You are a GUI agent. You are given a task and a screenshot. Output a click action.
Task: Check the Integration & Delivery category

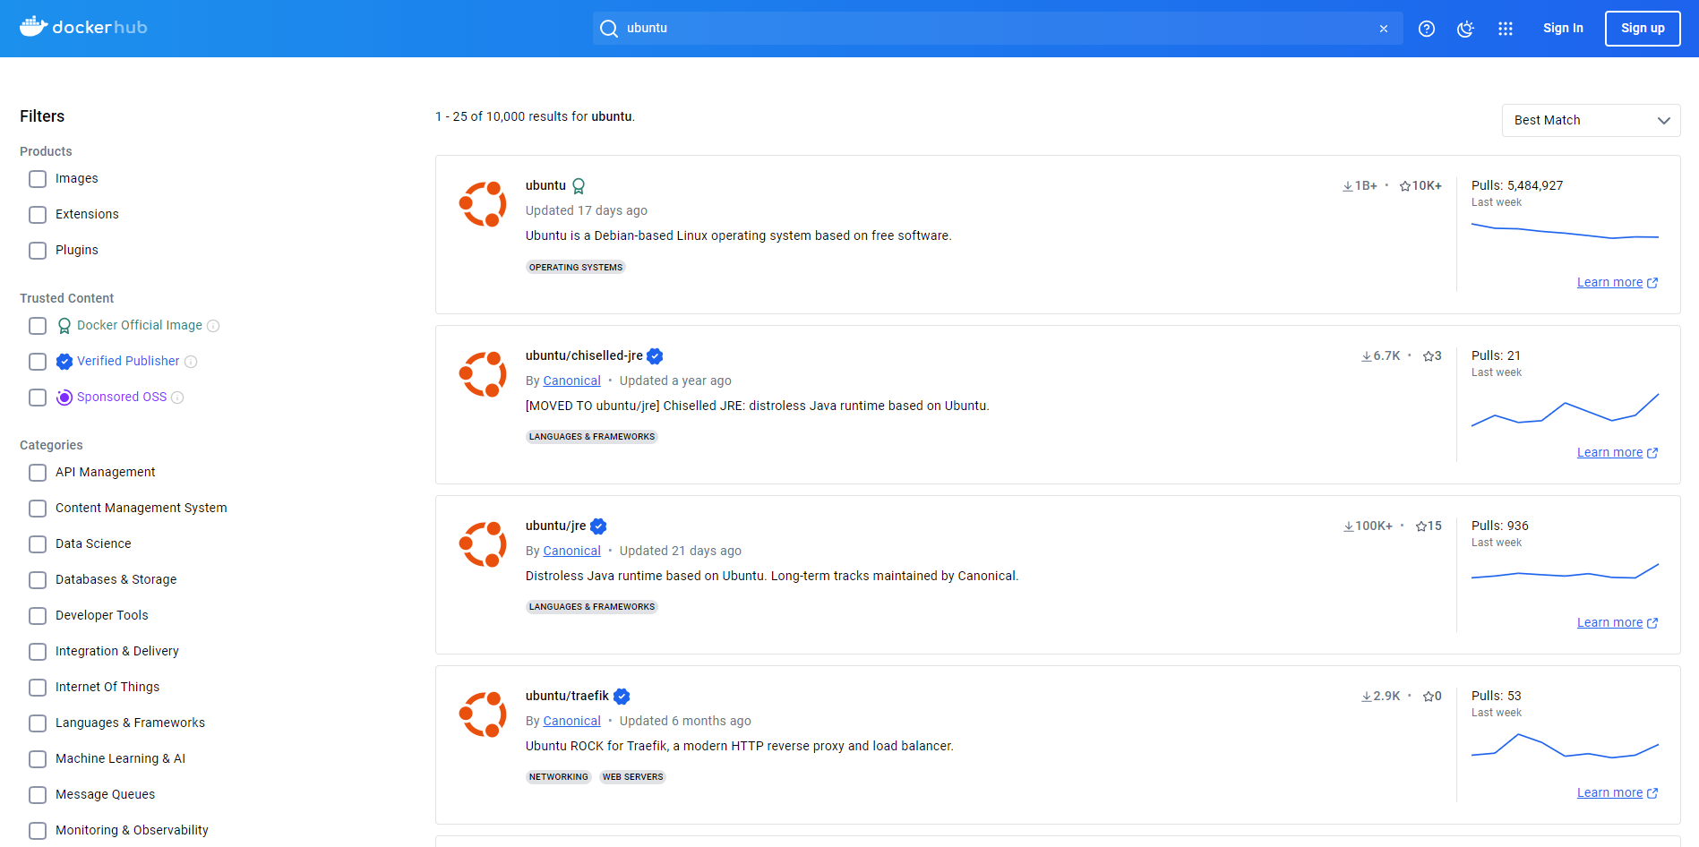[x=38, y=652]
